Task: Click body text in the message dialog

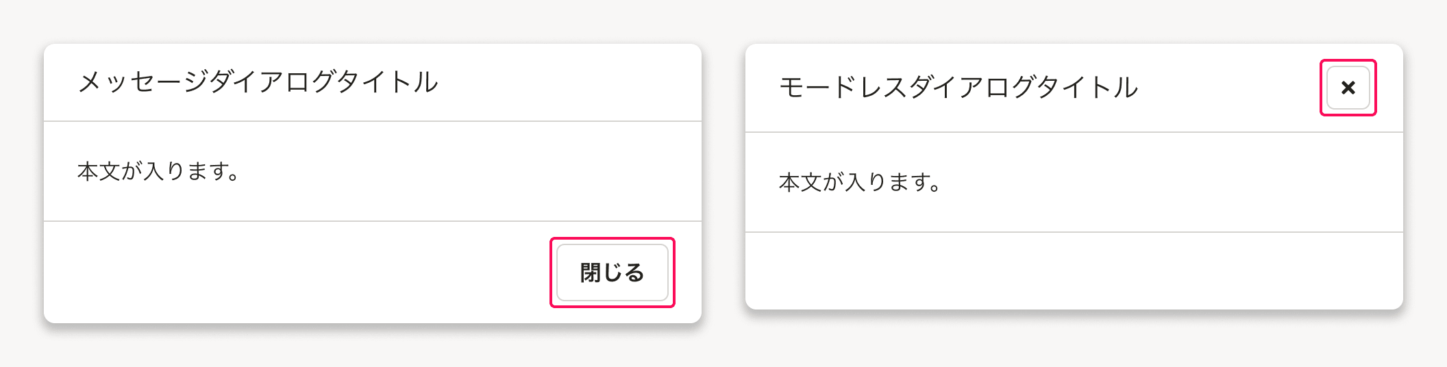Action: pyautogui.click(x=159, y=171)
